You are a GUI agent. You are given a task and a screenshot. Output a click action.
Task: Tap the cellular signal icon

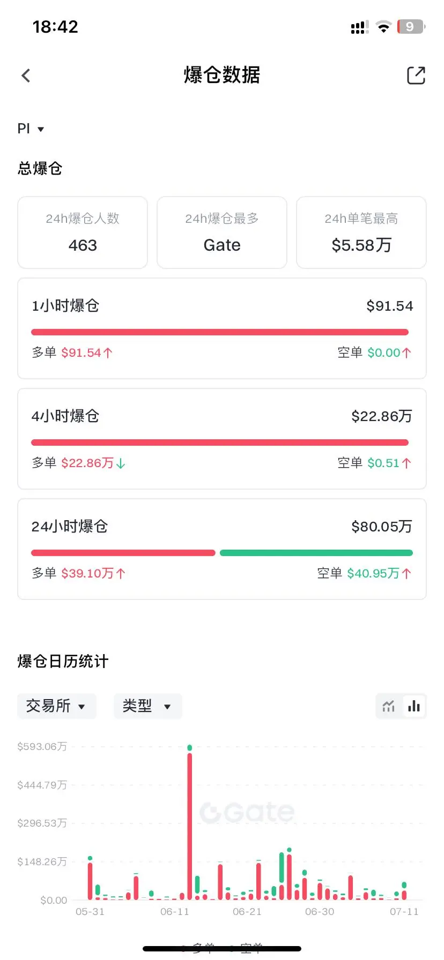tap(360, 27)
